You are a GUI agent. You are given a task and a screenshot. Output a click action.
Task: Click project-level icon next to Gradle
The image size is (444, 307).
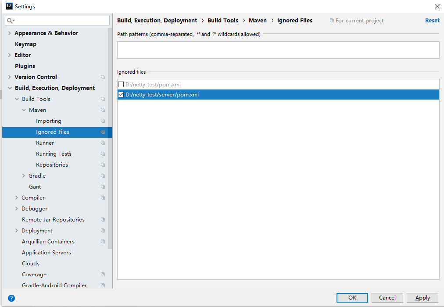tap(103, 176)
